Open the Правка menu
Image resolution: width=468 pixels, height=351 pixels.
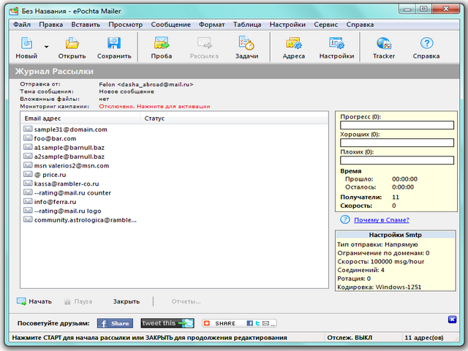(50, 24)
